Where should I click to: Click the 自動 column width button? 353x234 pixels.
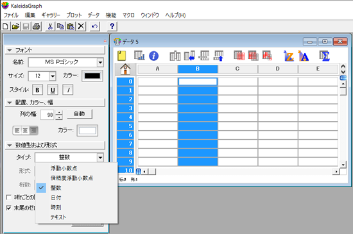(x=80, y=114)
